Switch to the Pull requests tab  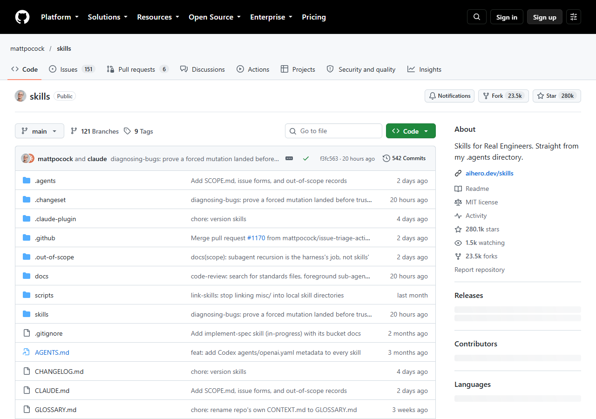[137, 69]
